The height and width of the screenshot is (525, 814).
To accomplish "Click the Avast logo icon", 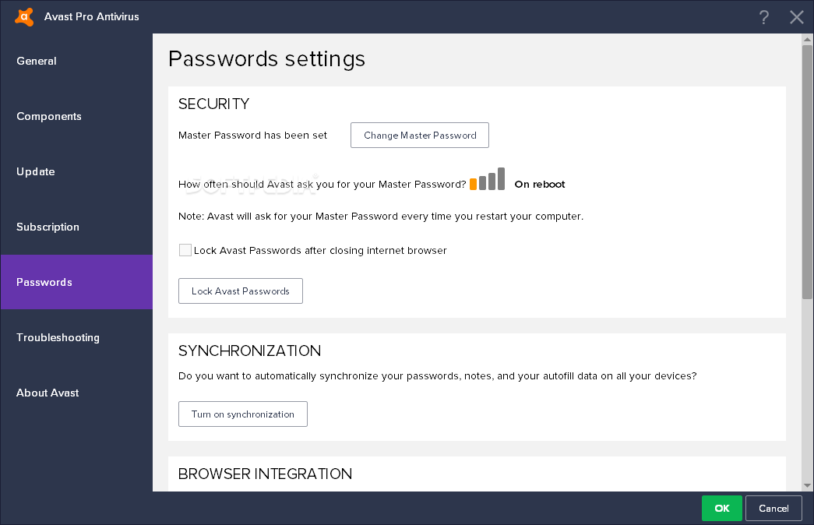I will tap(24, 16).
